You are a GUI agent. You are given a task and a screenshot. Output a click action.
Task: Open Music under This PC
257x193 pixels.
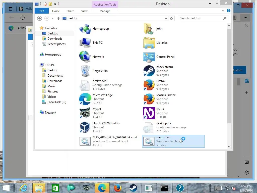click(51, 86)
